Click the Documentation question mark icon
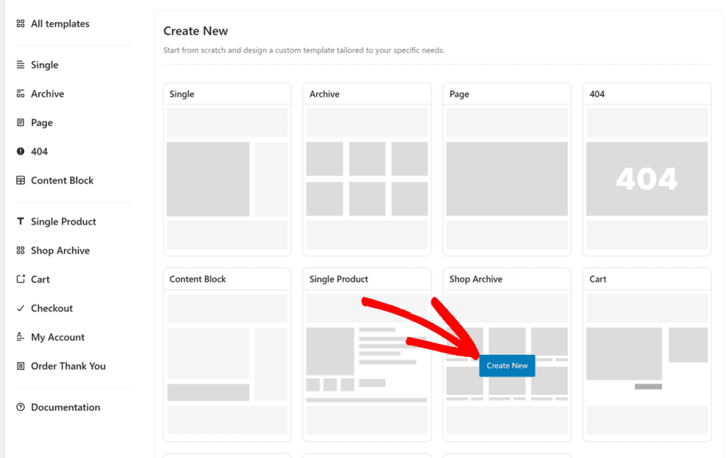The height and width of the screenshot is (458, 728). (x=21, y=407)
